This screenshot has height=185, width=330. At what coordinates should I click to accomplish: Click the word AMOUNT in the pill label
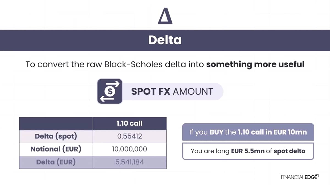pyautogui.click(x=193, y=91)
